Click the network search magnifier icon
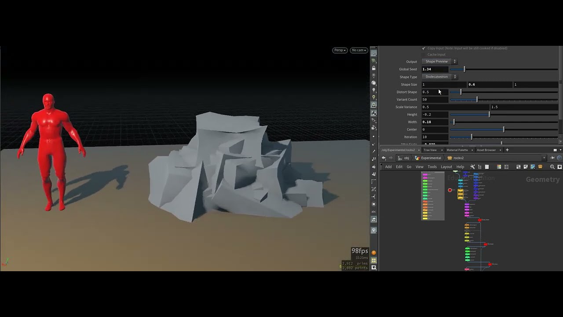 click(x=552, y=167)
